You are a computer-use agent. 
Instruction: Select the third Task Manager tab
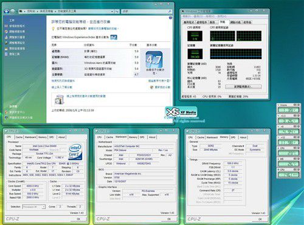pyautogui.click(x=213, y=22)
